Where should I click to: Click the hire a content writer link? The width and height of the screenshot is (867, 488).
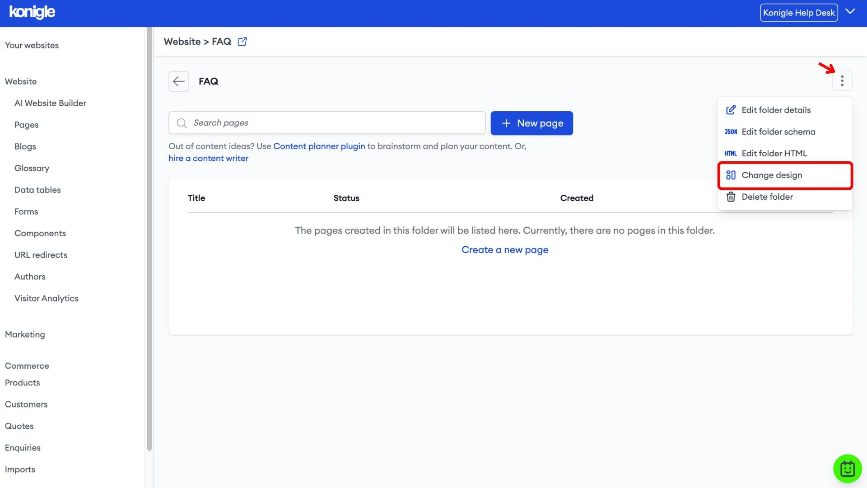(x=209, y=158)
